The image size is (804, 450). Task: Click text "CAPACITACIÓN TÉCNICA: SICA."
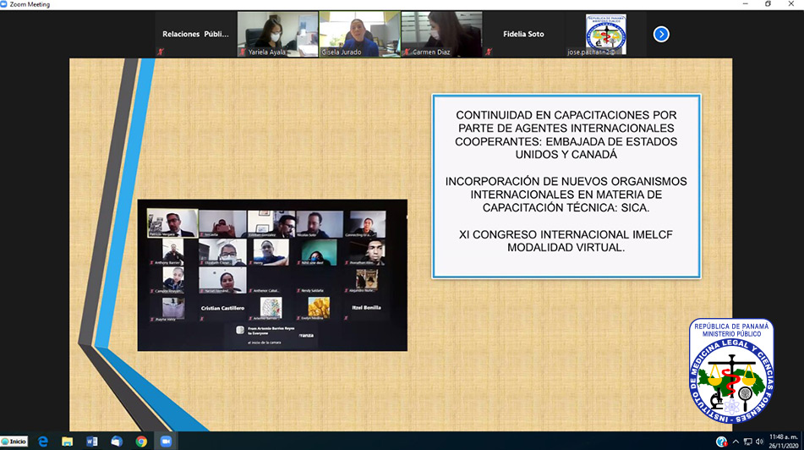tap(566, 208)
